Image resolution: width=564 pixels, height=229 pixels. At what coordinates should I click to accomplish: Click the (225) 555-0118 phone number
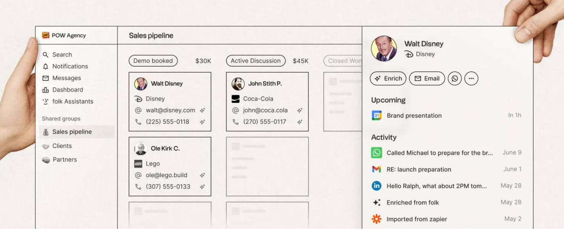pos(168,121)
